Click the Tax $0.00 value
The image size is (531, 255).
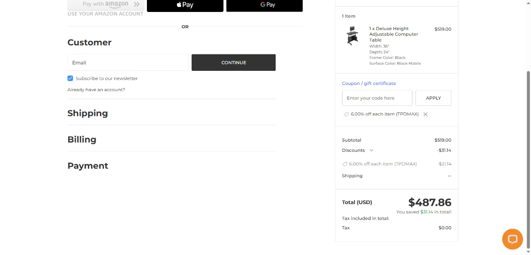pos(445,228)
